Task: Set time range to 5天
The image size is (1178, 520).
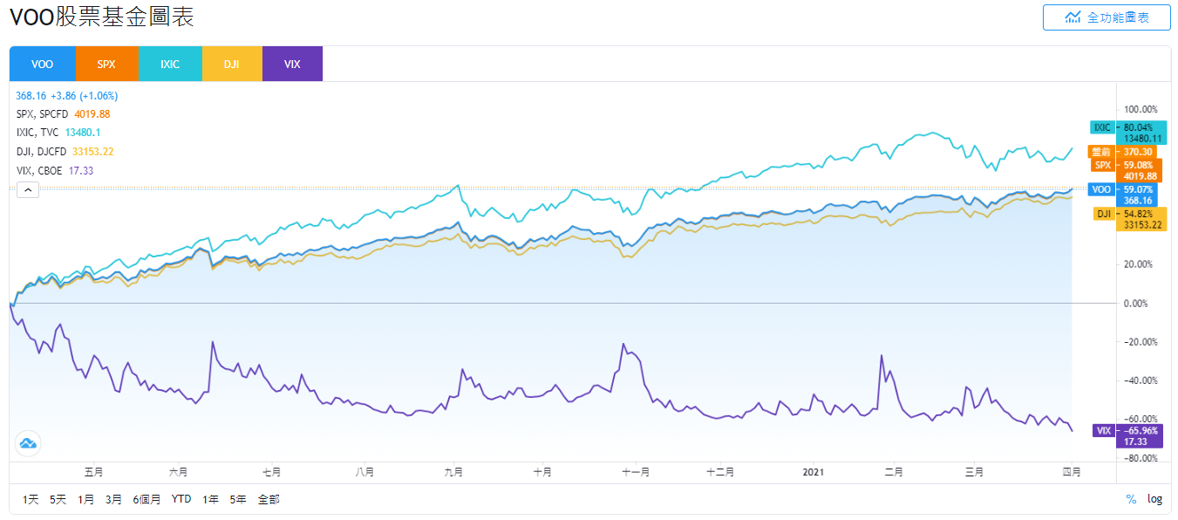Action: (x=58, y=499)
